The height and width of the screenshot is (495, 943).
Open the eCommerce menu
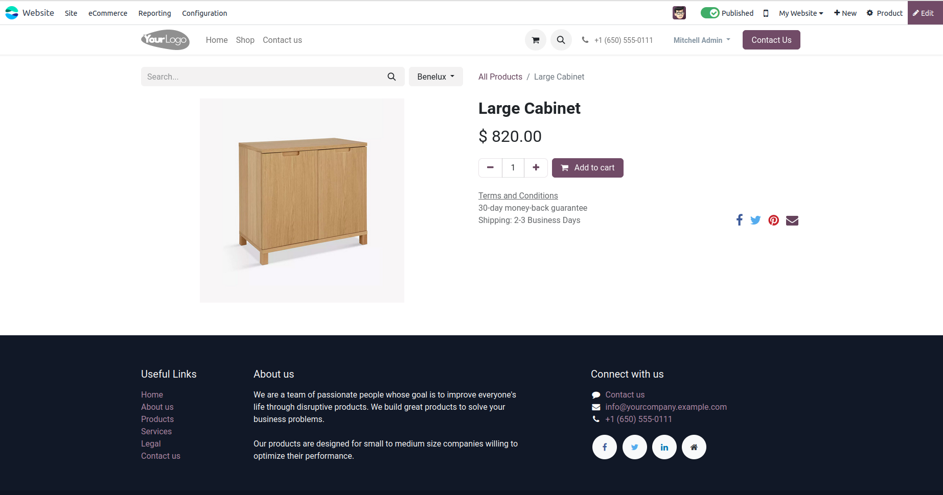(x=108, y=13)
